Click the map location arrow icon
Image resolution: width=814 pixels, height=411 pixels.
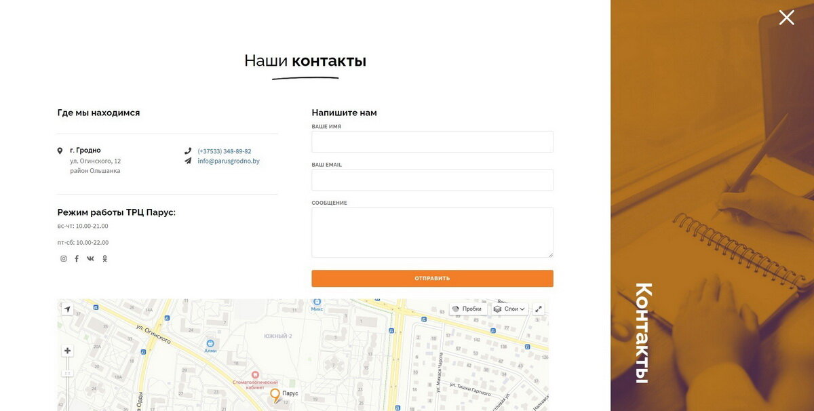click(x=67, y=309)
